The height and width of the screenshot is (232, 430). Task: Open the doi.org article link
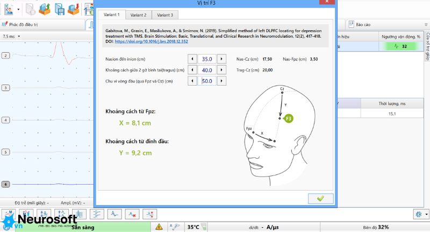point(152,41)
